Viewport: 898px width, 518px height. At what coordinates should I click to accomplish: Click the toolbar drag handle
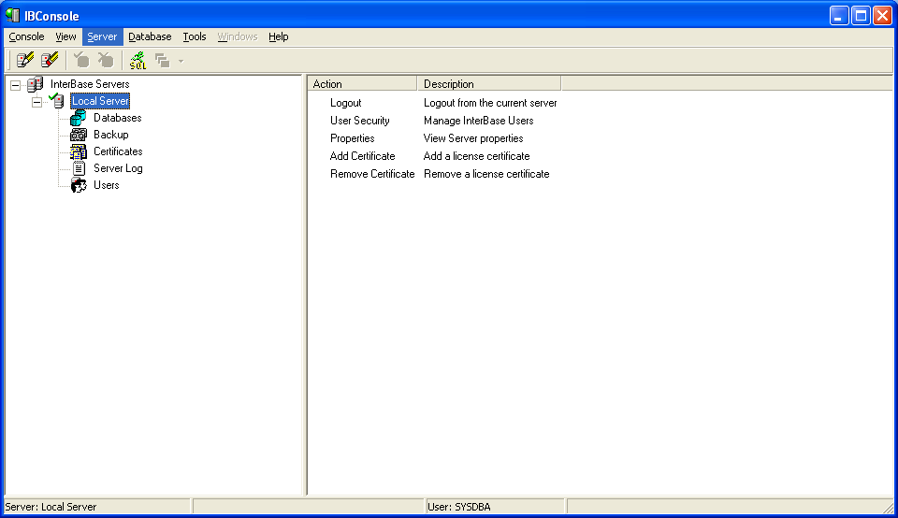[x=9, y=60]
